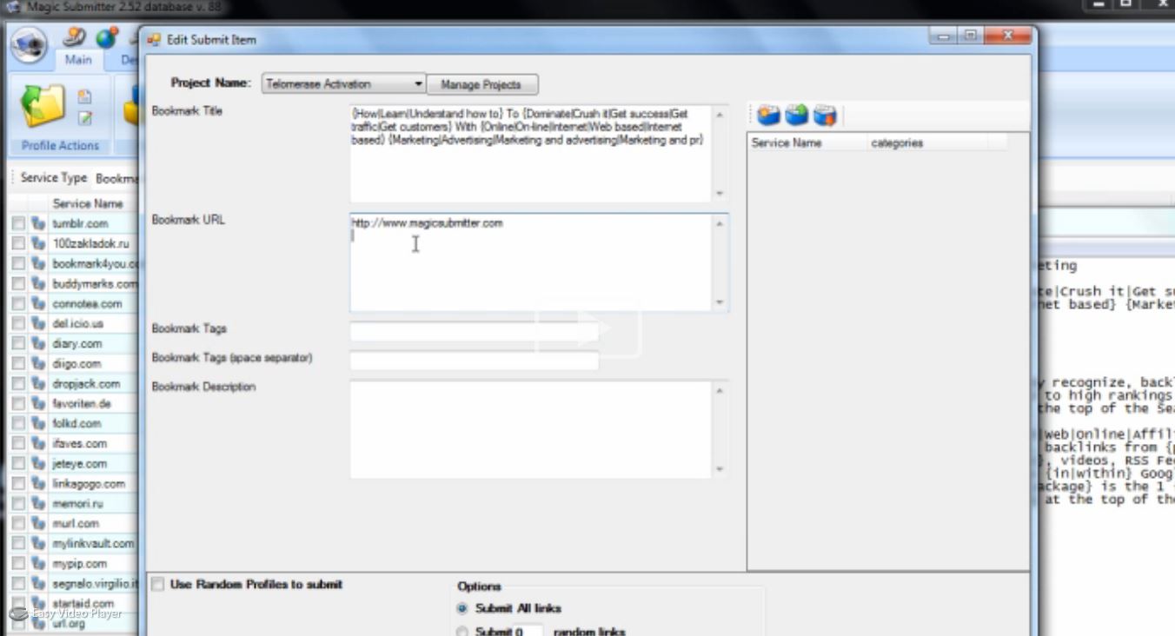This screenshot has width=1175, height=636.
Task: Click the service icon beside diigo.com
Action: tap(38, 363)
